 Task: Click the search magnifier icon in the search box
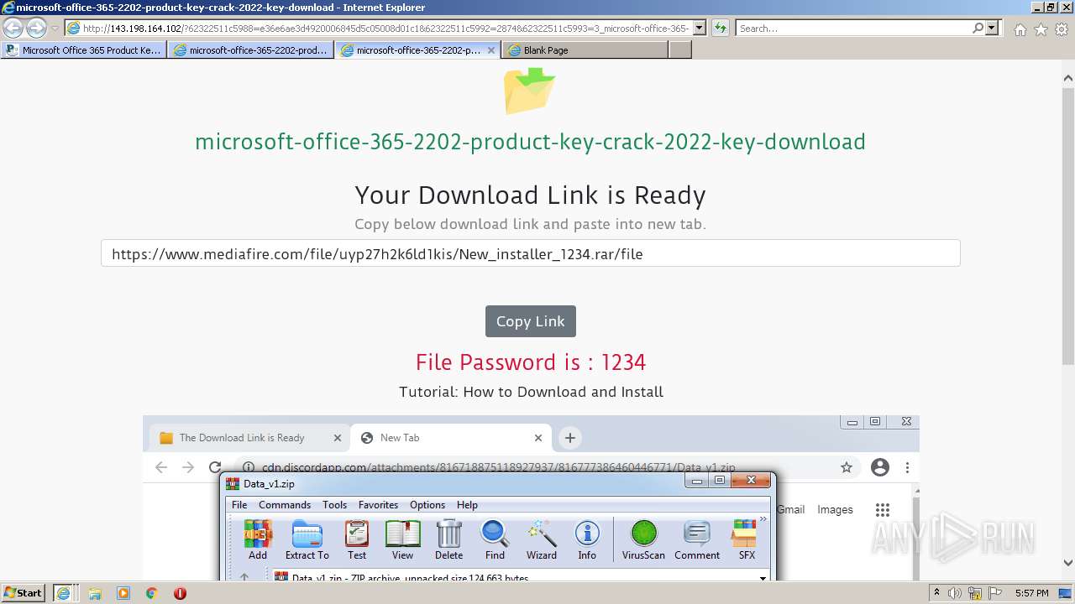(978, 28)
